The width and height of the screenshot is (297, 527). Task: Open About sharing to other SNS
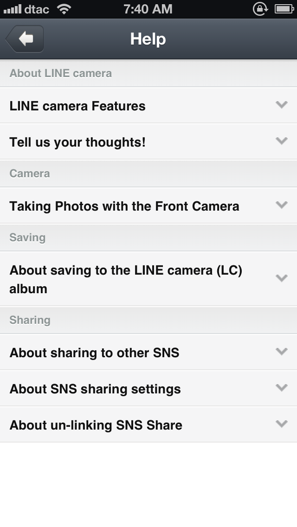click(94, 353)
